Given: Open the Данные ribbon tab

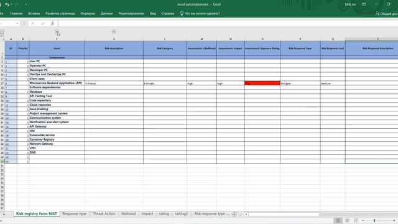Looking at the screenshot, I should click(x=106, y=14).
